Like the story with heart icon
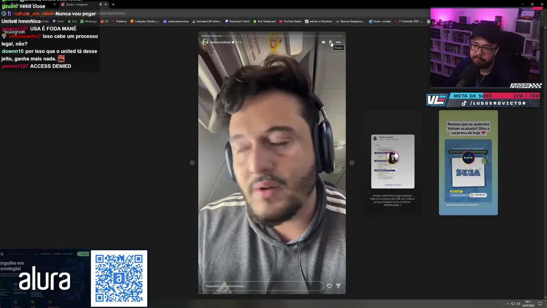 [329, 286]
